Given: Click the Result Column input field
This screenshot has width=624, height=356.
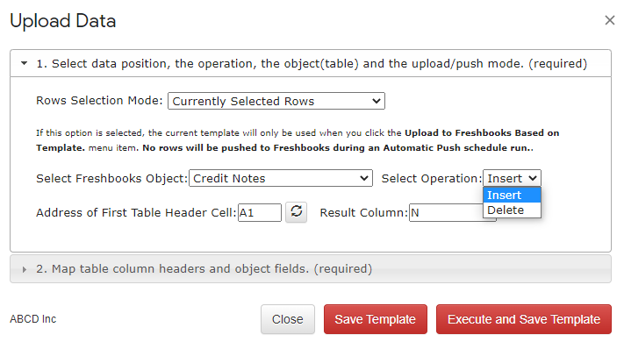Looking at the screenshot, I should (448, 212).
